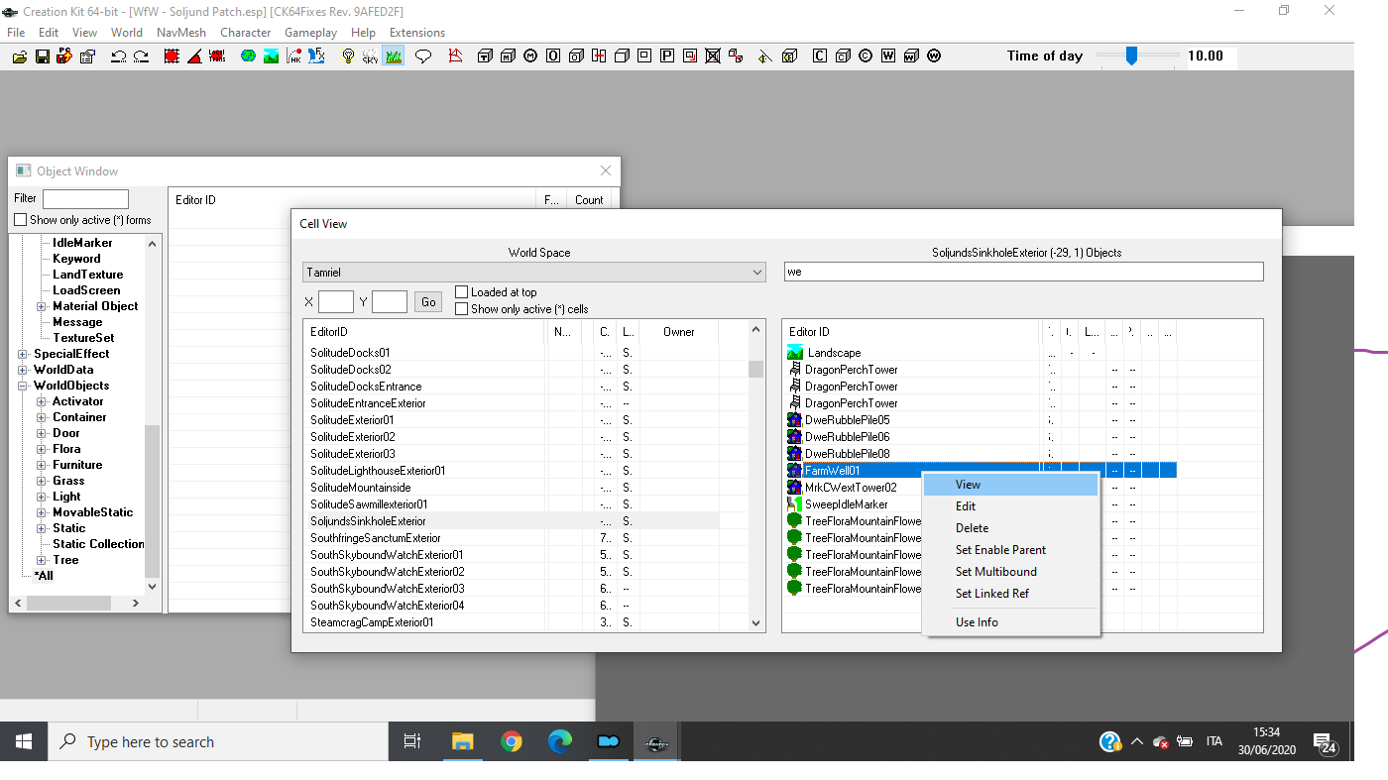Click the HK havok toolbar icon
The height and width of the screenshot is (780, 1388).
coord(293,56)
